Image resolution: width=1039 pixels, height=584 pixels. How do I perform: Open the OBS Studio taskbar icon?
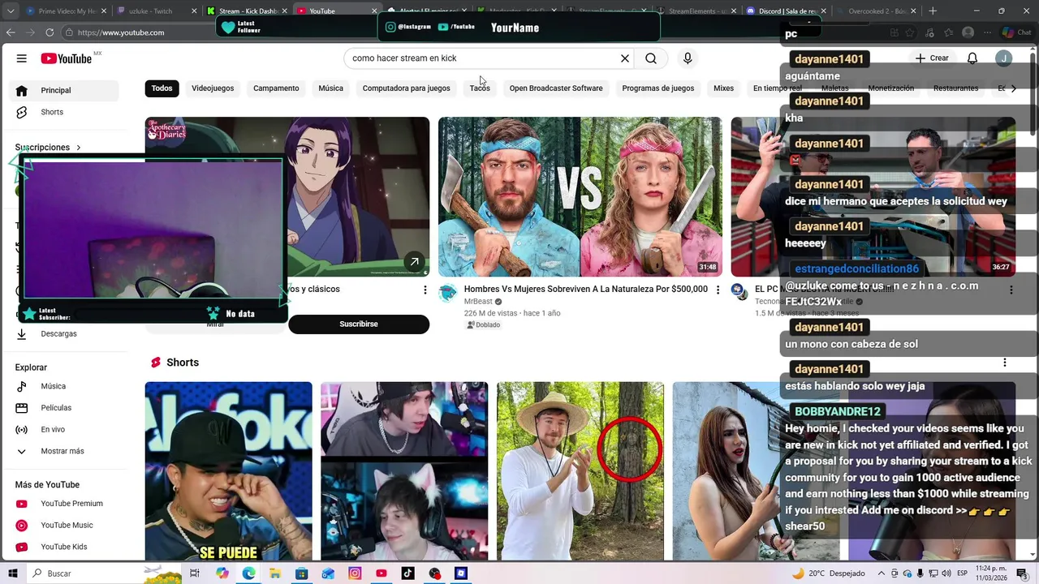pyautogui.click(x=434, y=573)
